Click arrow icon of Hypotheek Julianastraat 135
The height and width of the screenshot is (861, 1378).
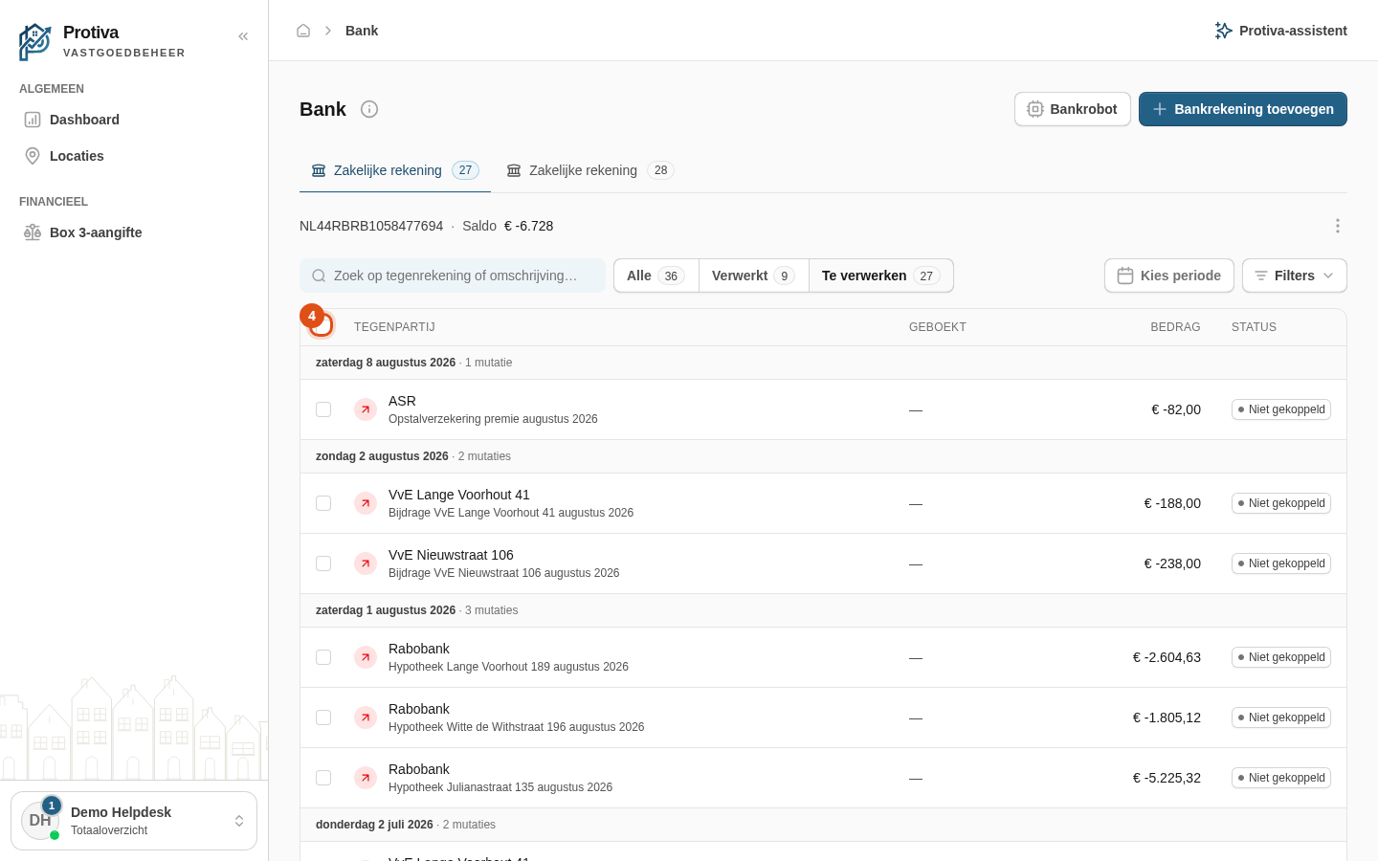click(x=366, y=778)
